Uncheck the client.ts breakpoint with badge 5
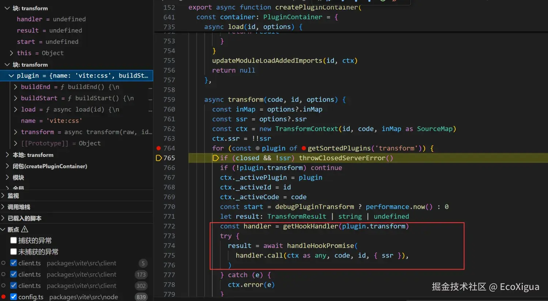This screenshot has width=548, height=301. pyautogui.click(x=14, y=263)
